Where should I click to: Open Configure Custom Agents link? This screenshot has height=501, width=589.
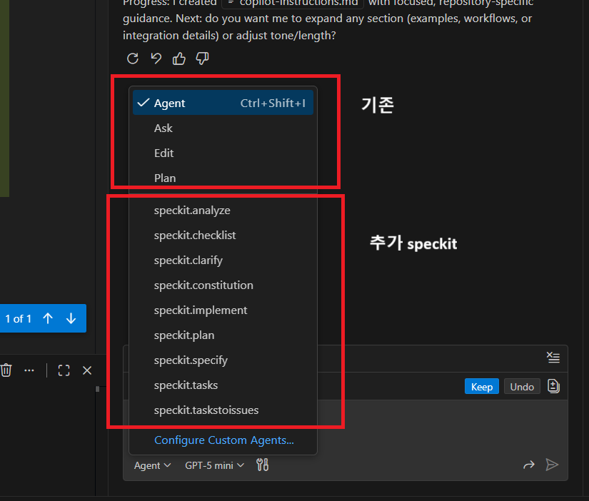[224, 440]
